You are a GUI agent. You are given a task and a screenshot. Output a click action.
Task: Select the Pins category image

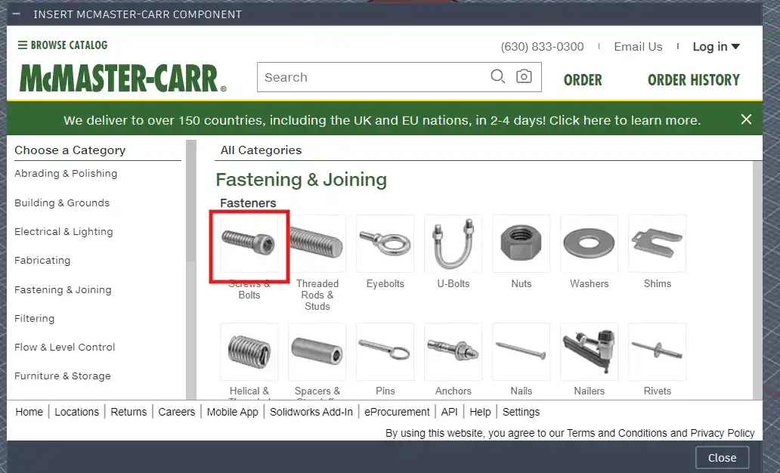point(385,351)
